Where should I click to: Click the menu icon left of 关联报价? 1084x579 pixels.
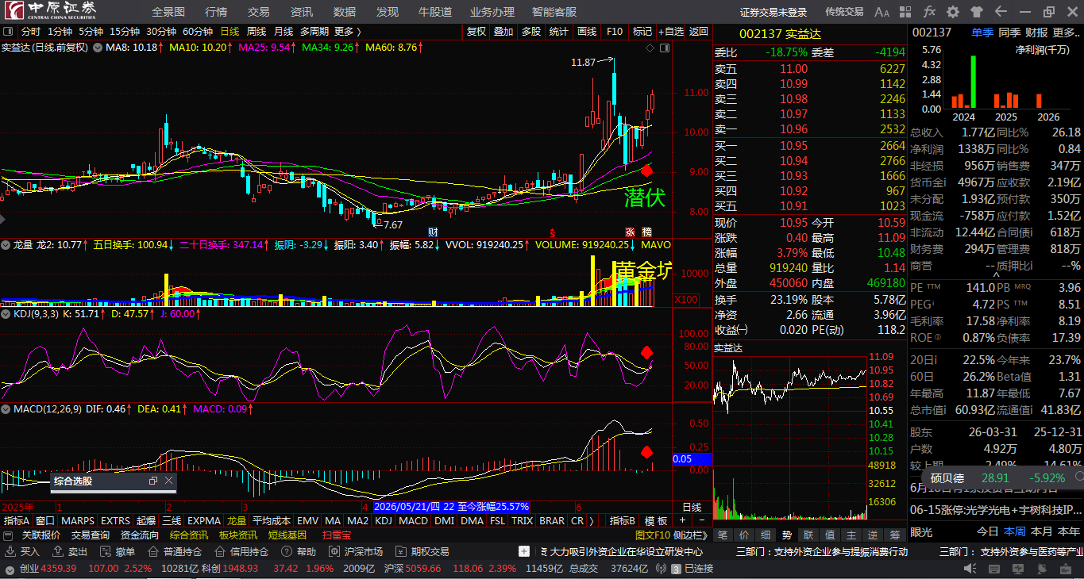click(10, 535)
